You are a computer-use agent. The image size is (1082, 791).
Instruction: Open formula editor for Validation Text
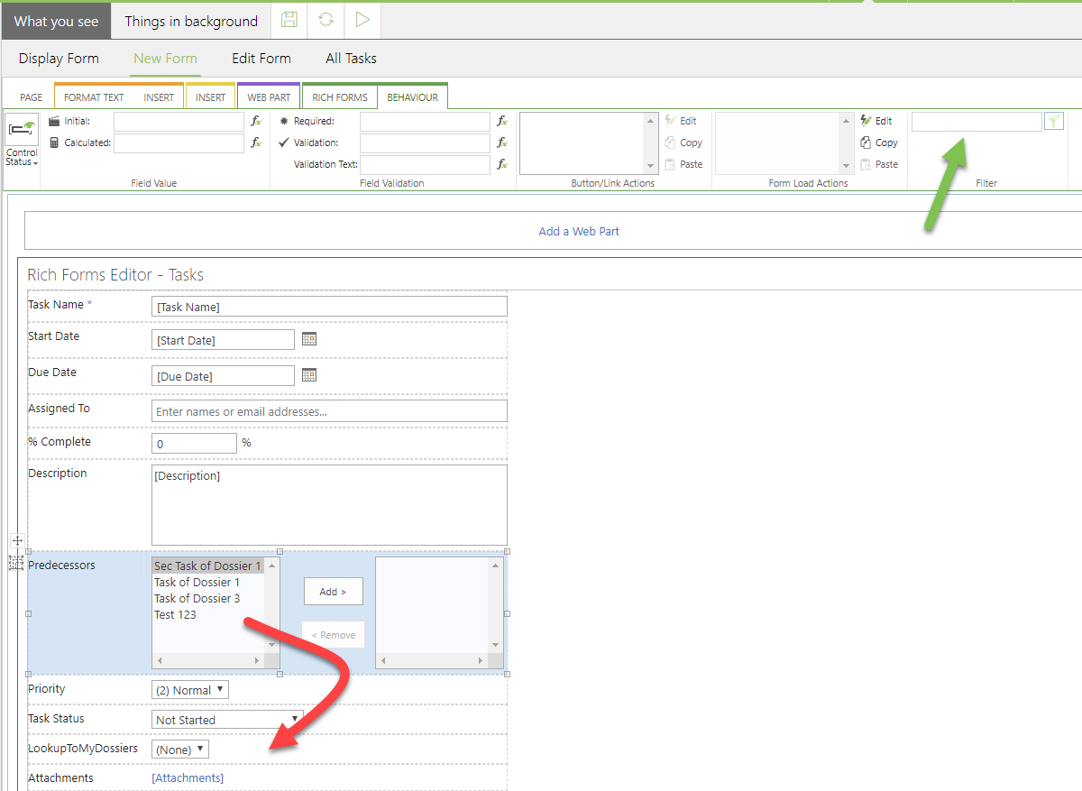pyautogui.click(x=502, y=165)
